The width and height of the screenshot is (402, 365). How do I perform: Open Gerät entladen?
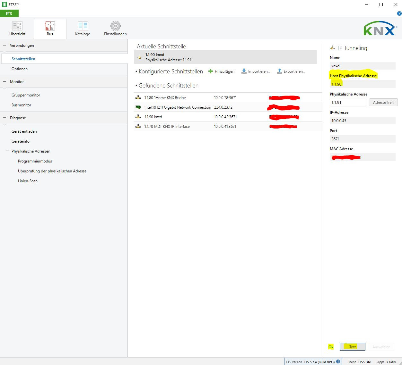(x=24, y=131)
